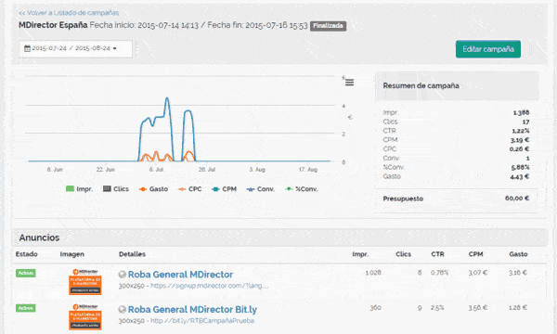This screenshot has height=334, width=557.
Task: Click globe icon beside Roba General MDirector Bit.ly
Action: point(123,310)
